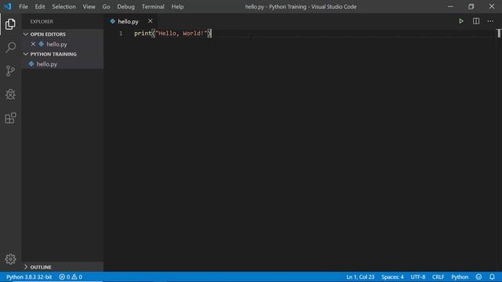
Task: Change language mode via Python
Action: [x=460, y=277]
